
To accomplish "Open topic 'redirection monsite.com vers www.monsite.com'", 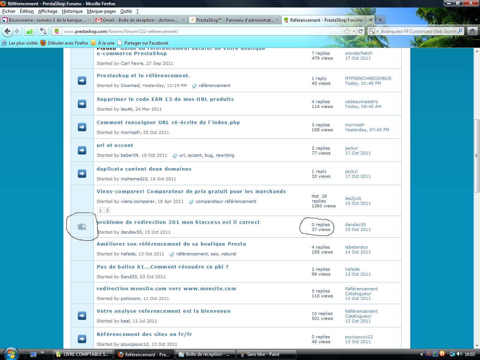I will 166,288.
